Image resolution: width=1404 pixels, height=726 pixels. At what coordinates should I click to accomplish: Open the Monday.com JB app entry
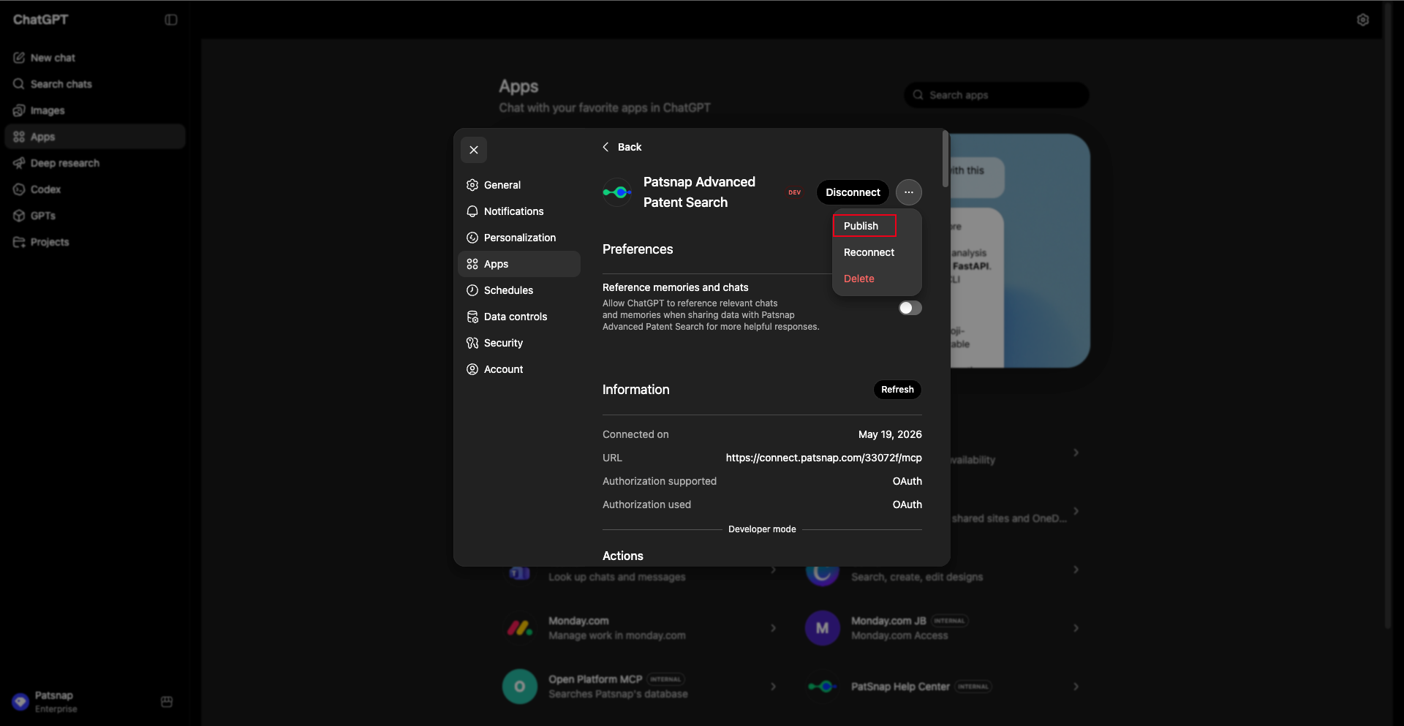pos(943,628)
